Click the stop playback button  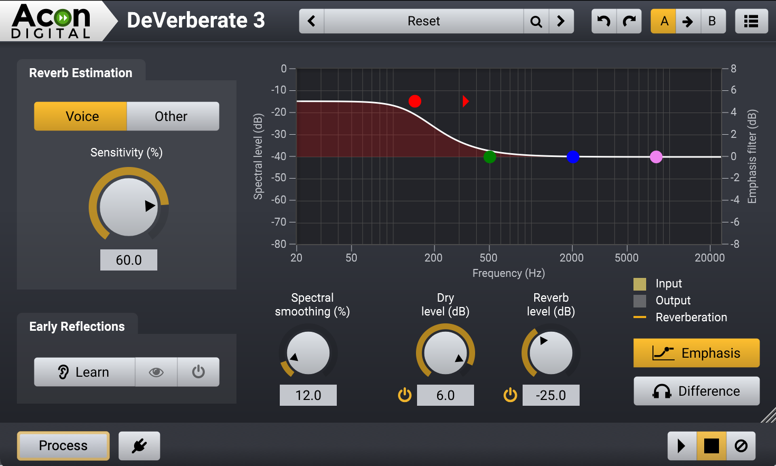[x=712, y=446]
